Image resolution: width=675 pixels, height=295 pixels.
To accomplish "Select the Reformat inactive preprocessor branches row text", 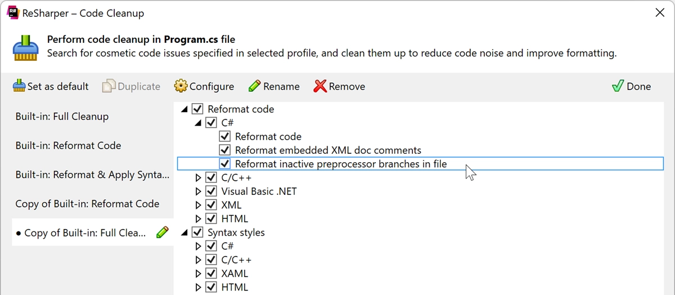I will click(x=341, y=164).
